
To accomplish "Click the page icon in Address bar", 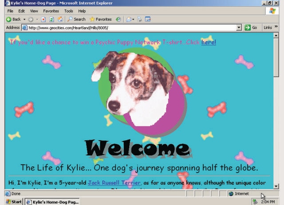I will click(25, 28).
